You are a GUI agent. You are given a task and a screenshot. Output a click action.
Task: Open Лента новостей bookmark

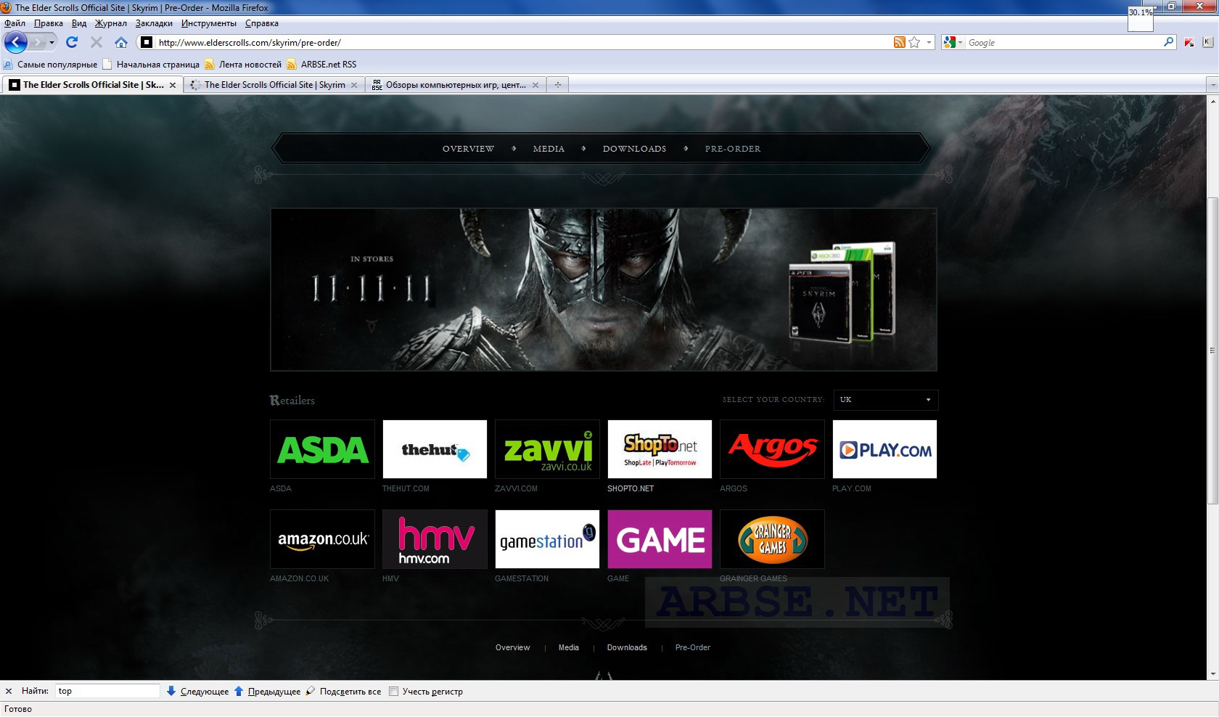click(243, 65)
